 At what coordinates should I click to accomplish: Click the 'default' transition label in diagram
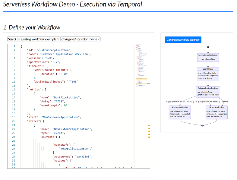(225, 102)
